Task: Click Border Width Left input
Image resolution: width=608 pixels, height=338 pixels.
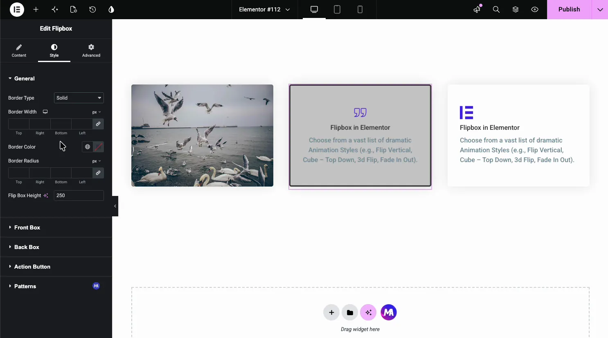Action: (x=82, y=124)
